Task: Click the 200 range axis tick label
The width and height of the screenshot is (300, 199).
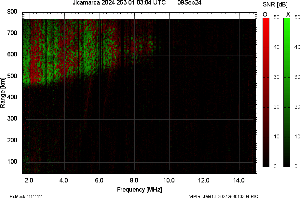Action: (12, 140)
